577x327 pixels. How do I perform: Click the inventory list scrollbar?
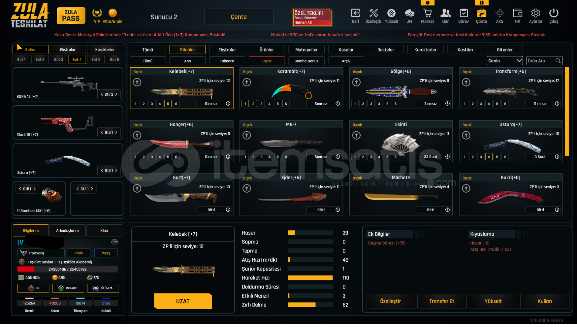(x=567, y=111)
